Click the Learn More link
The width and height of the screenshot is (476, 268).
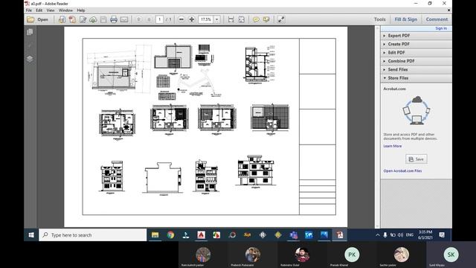[x=392, y=146]
